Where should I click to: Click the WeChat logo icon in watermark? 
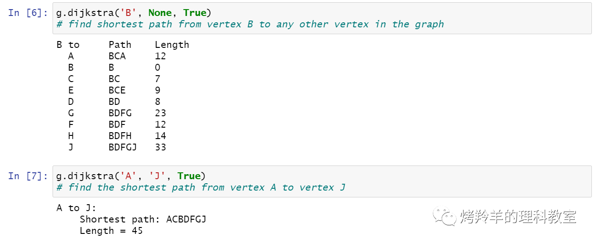(x=445, y=216)
